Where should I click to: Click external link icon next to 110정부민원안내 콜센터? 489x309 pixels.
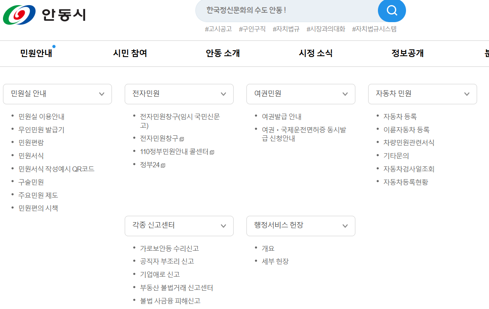pos(213,152)
